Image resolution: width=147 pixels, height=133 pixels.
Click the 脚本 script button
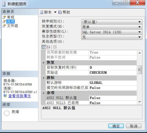(x=46, y=12)
